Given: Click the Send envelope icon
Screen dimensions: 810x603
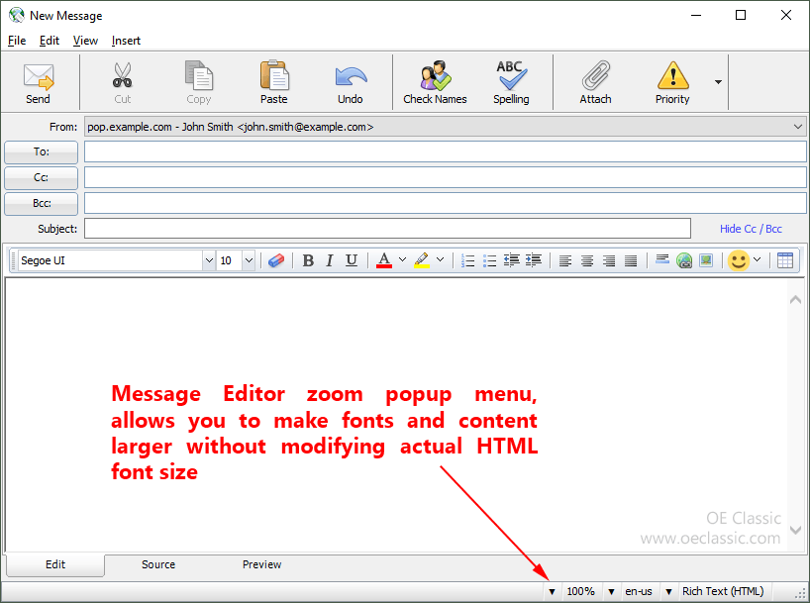Looking at the screenshot, I should pyautogui.click(x=39, y=76).
